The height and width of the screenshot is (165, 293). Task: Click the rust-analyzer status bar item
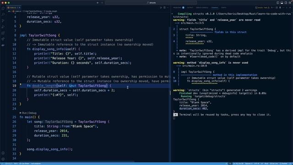(36, 164)
